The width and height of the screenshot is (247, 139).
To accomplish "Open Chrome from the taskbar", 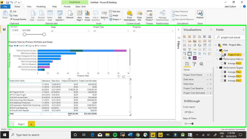I will click(x=138, y=135).
